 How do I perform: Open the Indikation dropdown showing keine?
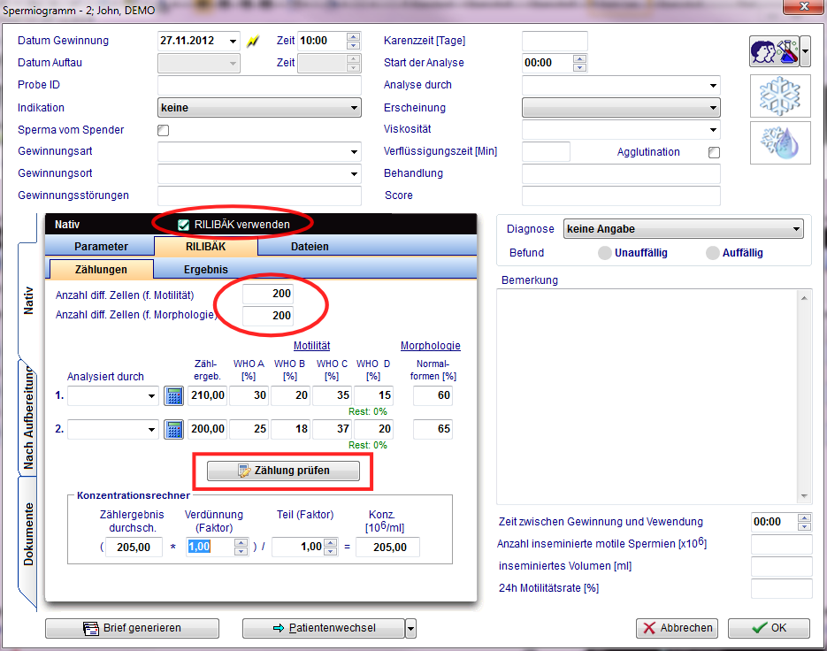259,108
